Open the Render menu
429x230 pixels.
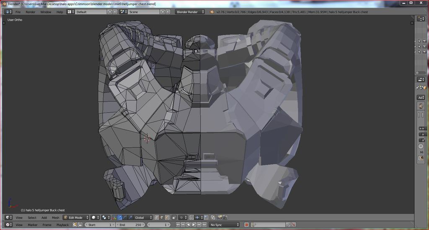click(30, 12)
